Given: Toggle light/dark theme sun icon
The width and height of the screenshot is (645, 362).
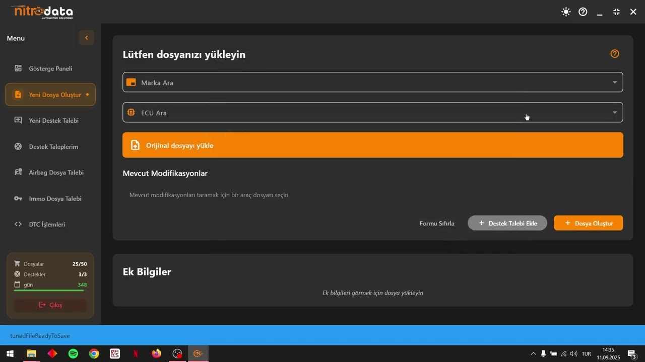Looking at the screenshot, I should tap(566, 12).
